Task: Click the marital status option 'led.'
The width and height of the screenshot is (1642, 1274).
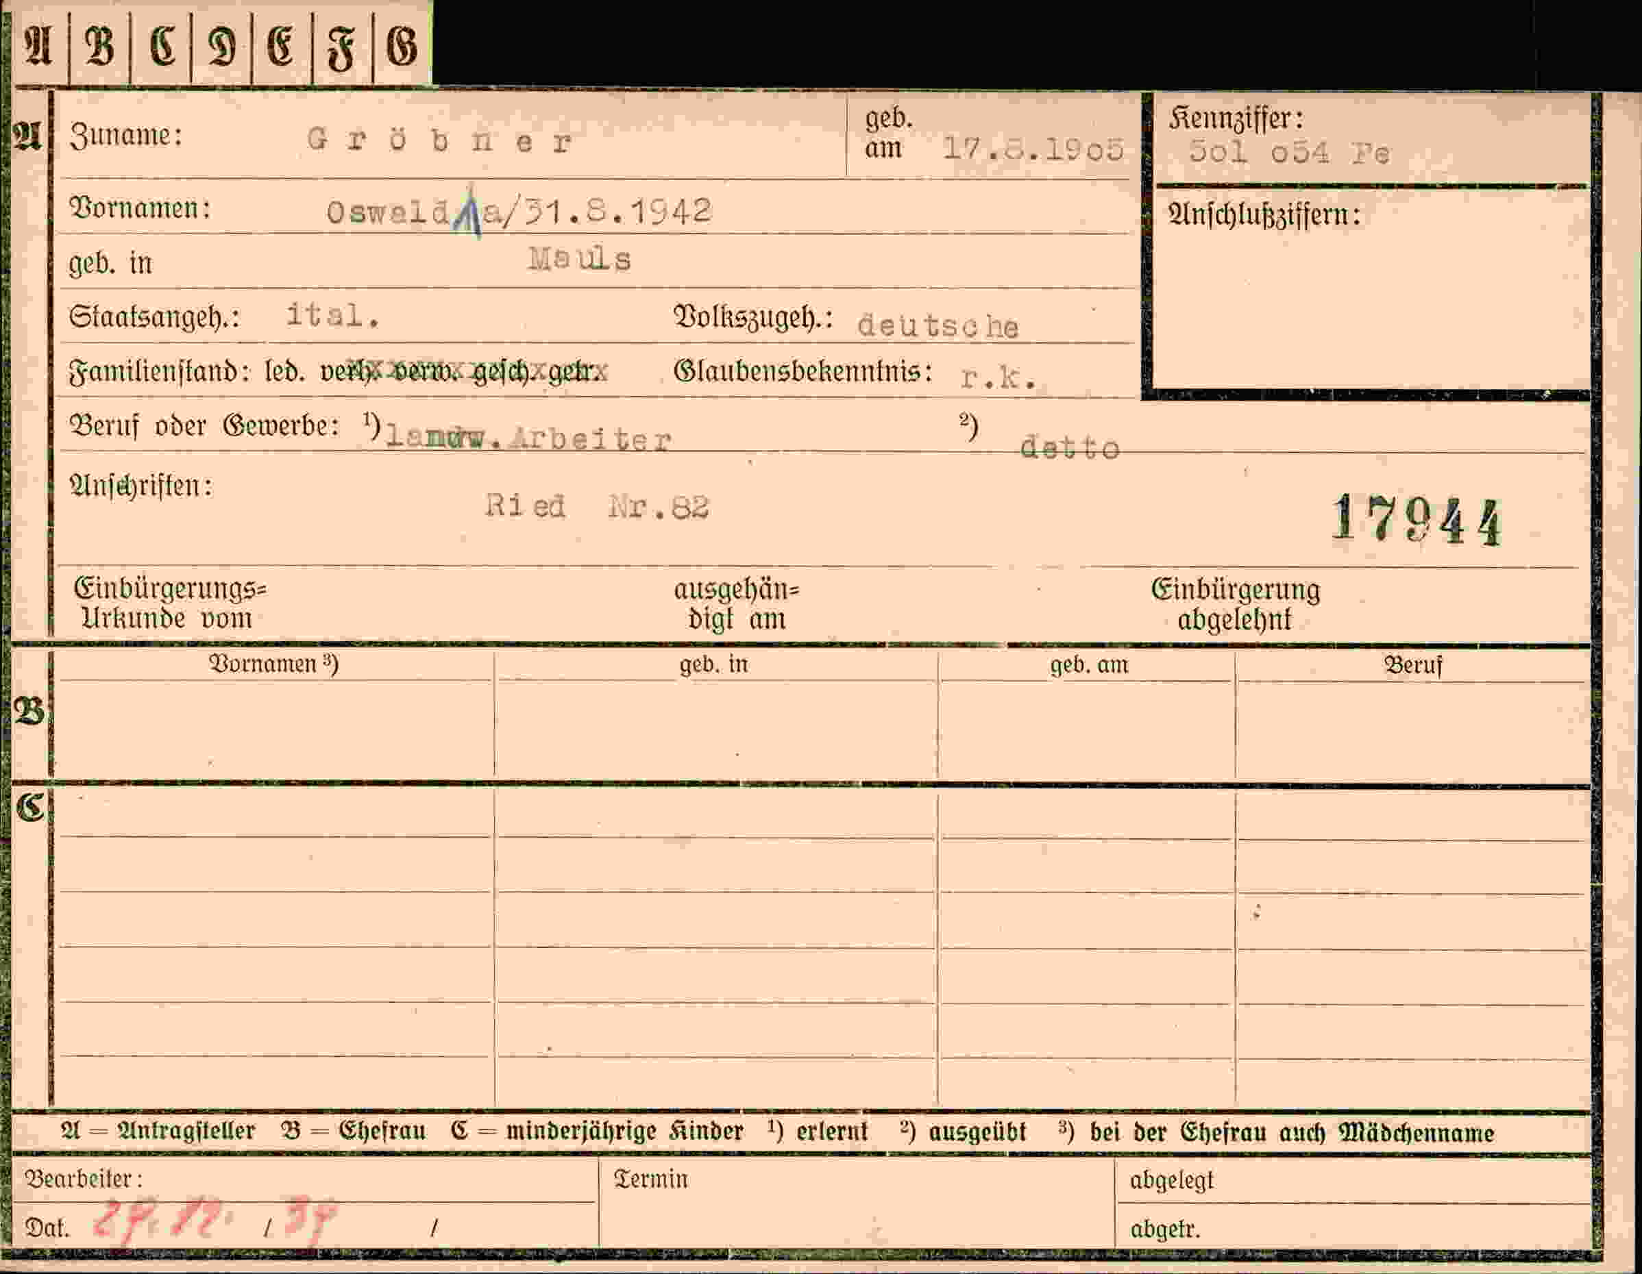Action: coord(285,372)
